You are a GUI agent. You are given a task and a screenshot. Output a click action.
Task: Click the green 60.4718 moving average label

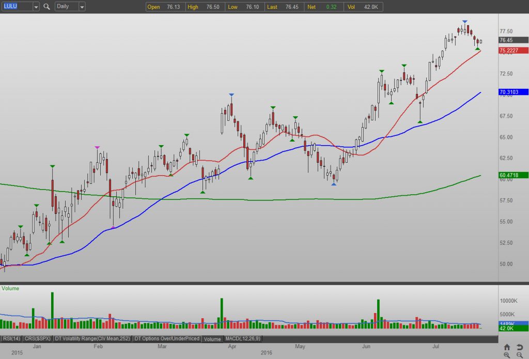tap(513, 175)
